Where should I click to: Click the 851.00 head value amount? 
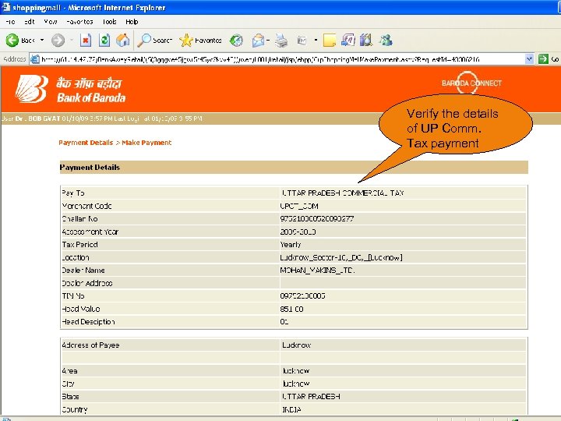click(x=291, y=309)
